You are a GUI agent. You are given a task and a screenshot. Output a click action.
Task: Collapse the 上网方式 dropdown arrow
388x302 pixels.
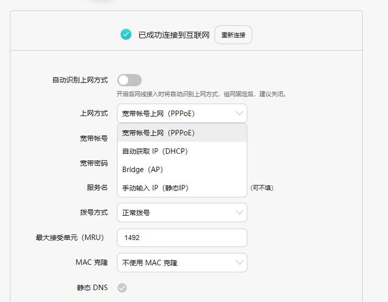239,113
